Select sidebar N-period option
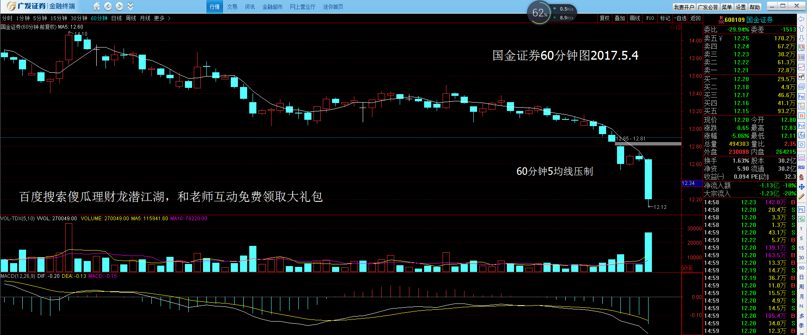The width and height of the screenshot is (807, 335). (802, 306)
